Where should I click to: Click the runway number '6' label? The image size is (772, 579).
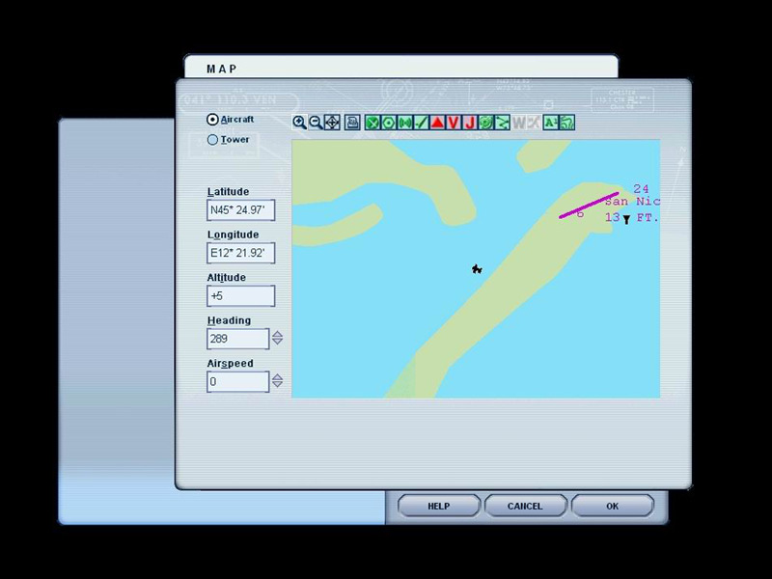click(x=580, y=213)
